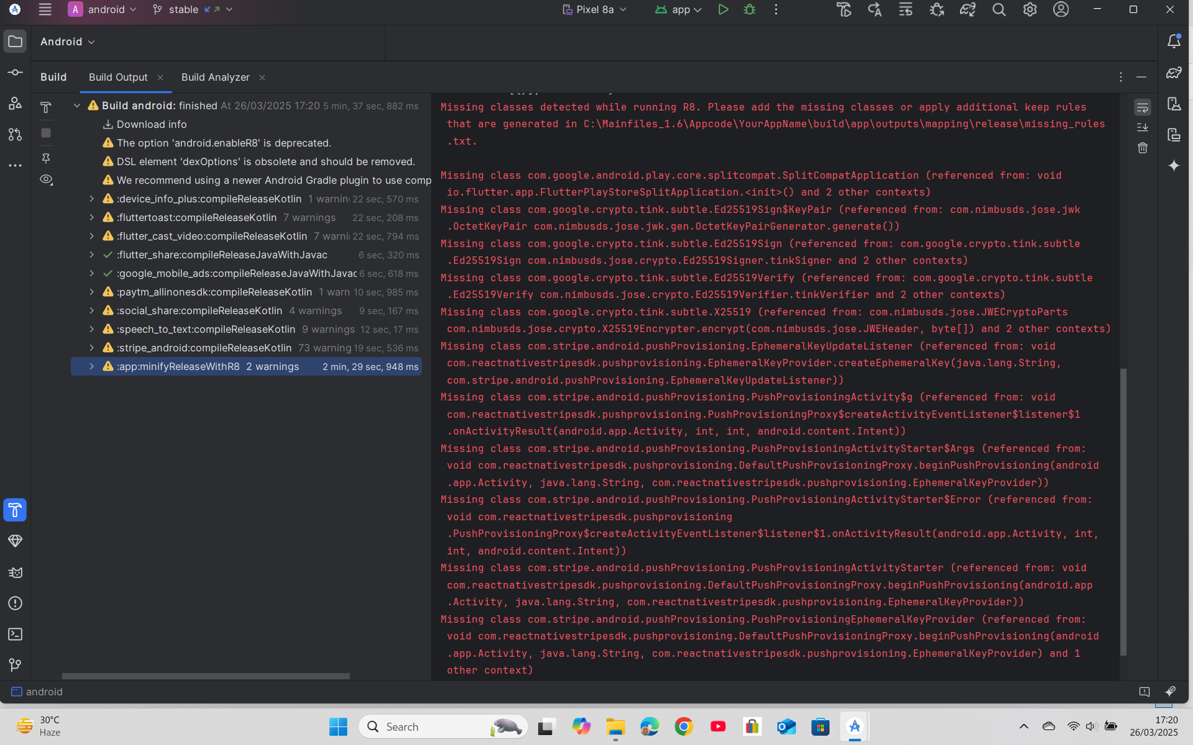The width and height of the screenshot is (1193, 745).
Task: Open Gemini sparkle tool window
Action: point(1174,166)
